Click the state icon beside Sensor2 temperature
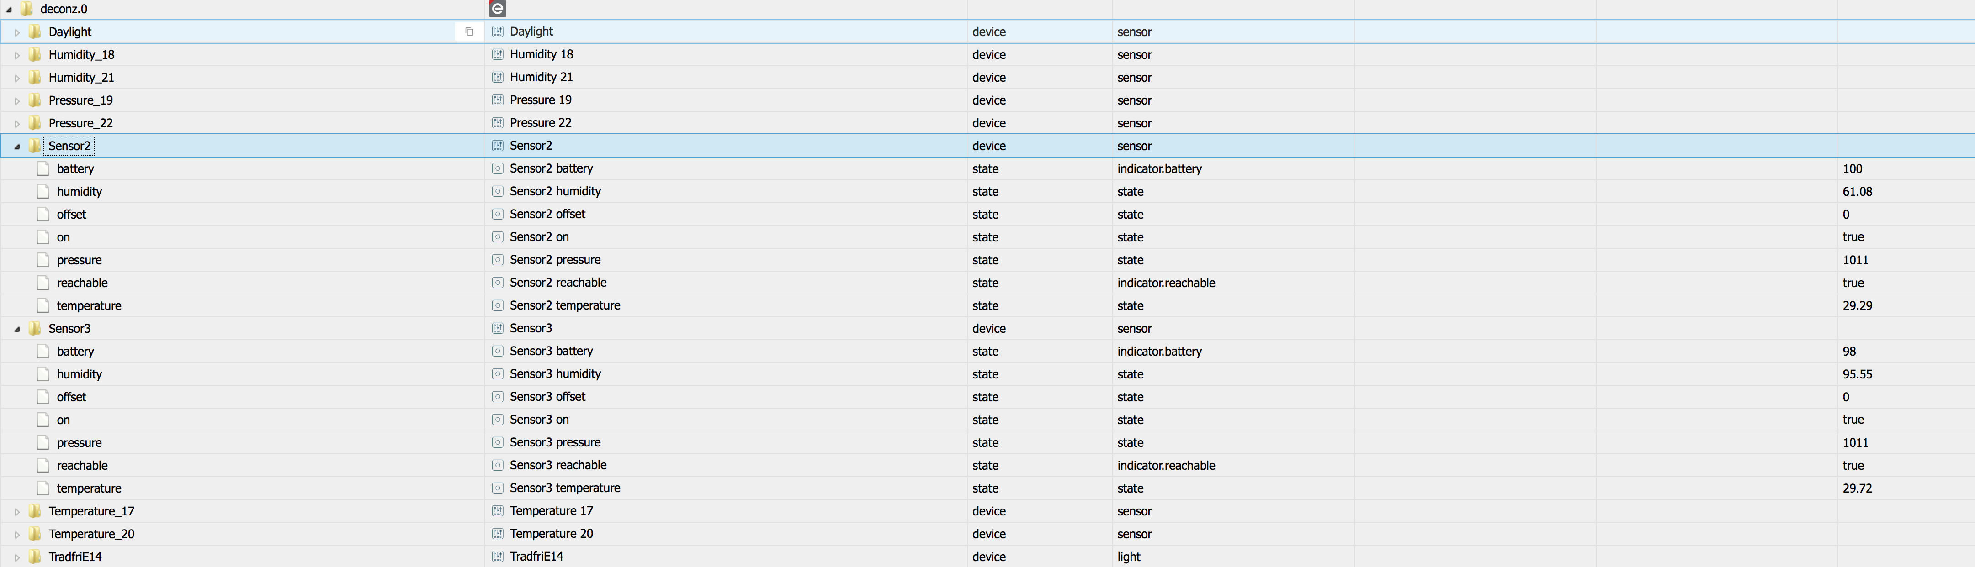This screenshot has width=1975, height=567. click(498, 305)
